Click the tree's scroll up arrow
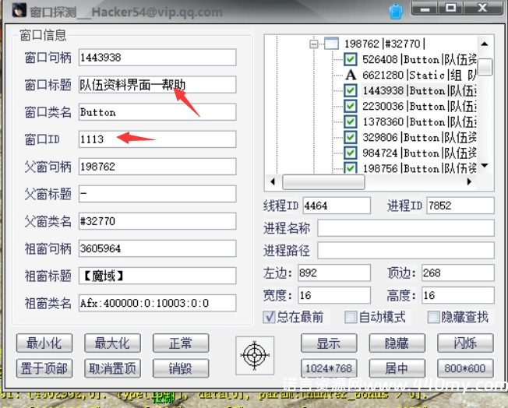The width and height of the screenshot is (508, 408). tap(485, 44)
